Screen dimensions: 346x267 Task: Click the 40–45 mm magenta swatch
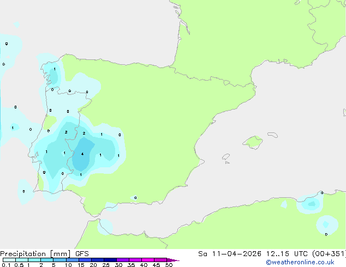pyautogui.click(x=148, y=260)
